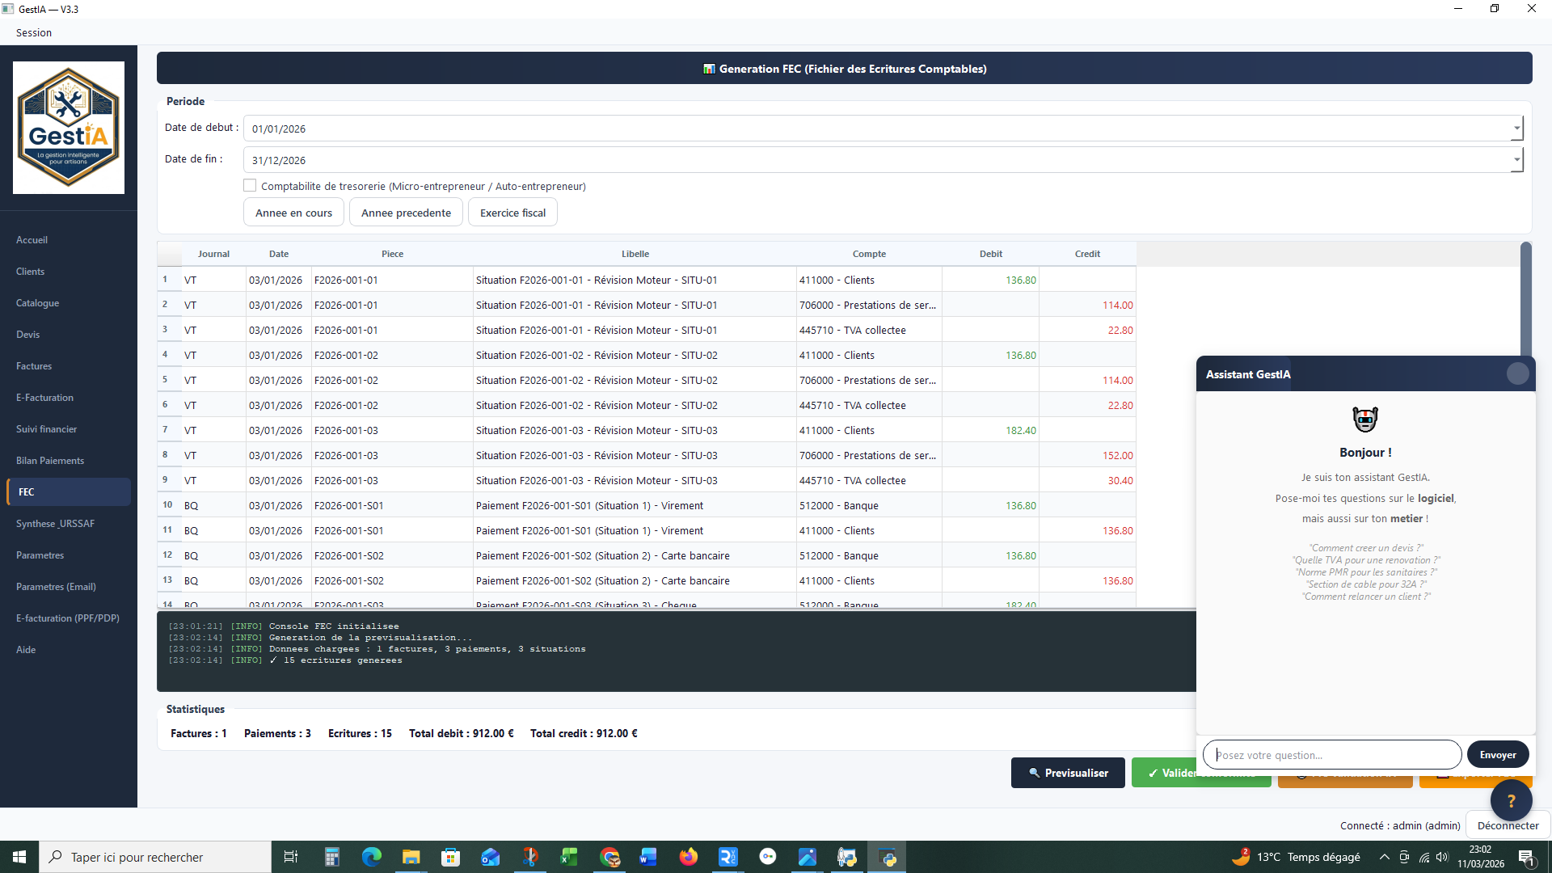Open the Session menu

33,32
